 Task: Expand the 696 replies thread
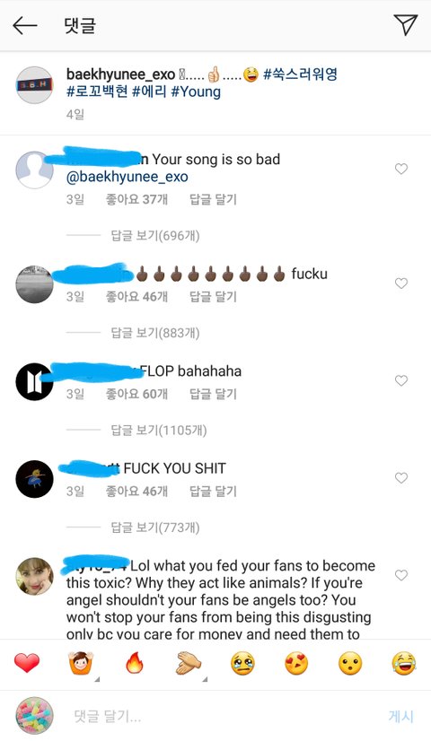click(x=155, y=235)
